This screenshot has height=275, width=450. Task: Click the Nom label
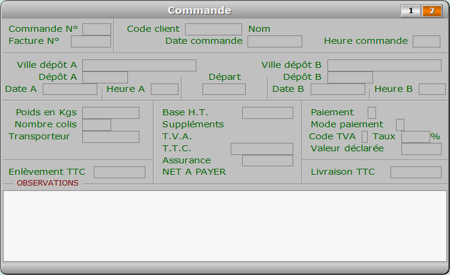259,29
